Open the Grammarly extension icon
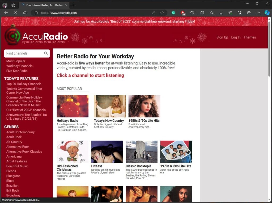272x203 pixels. tap(173, 13)
